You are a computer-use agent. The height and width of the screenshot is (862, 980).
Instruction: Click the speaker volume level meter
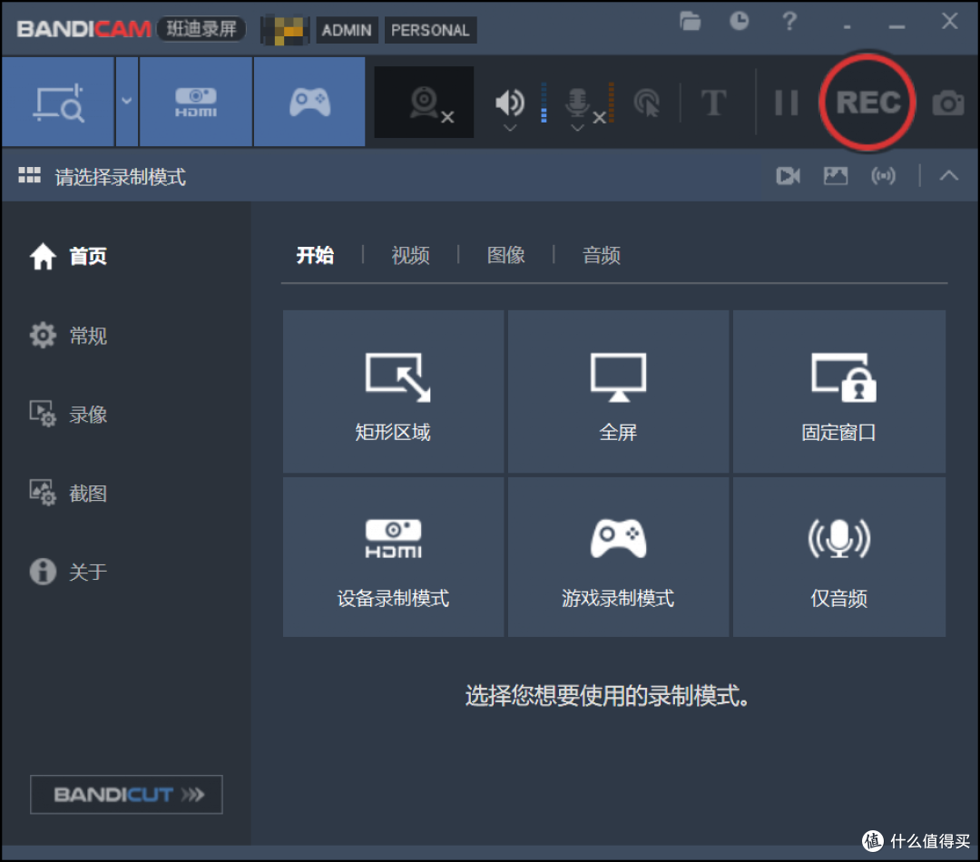coord(544,102)
